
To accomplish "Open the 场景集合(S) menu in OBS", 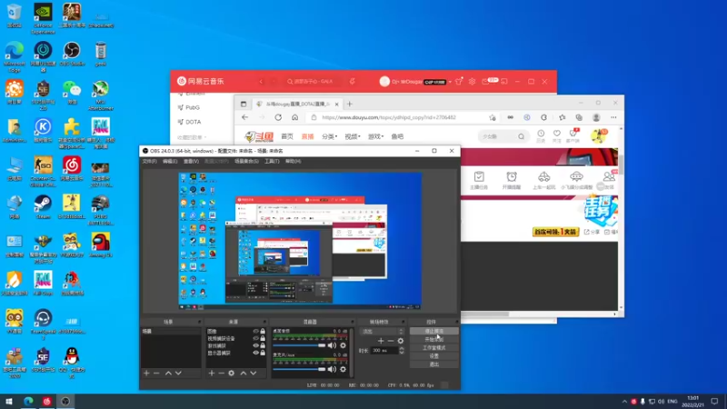I will pos(246,162).
